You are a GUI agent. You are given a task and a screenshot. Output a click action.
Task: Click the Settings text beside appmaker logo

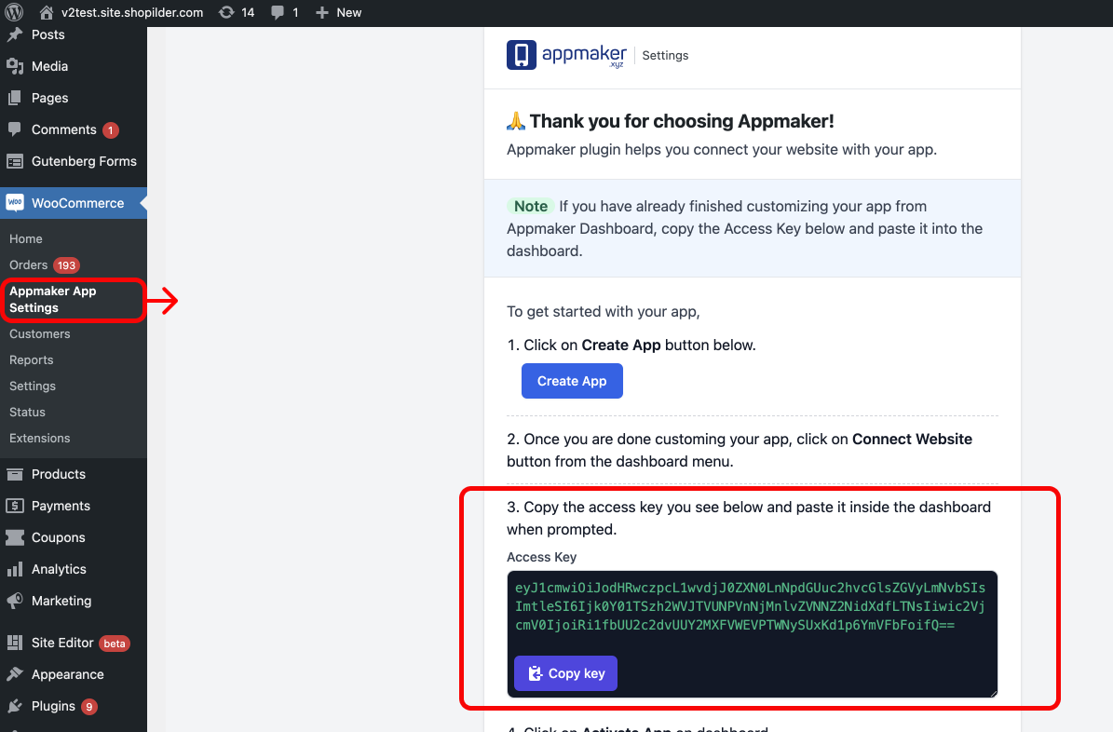(x=665, y=55)
